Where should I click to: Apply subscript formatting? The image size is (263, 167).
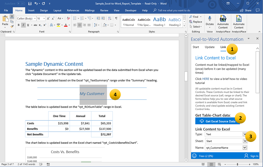(40, 25)
